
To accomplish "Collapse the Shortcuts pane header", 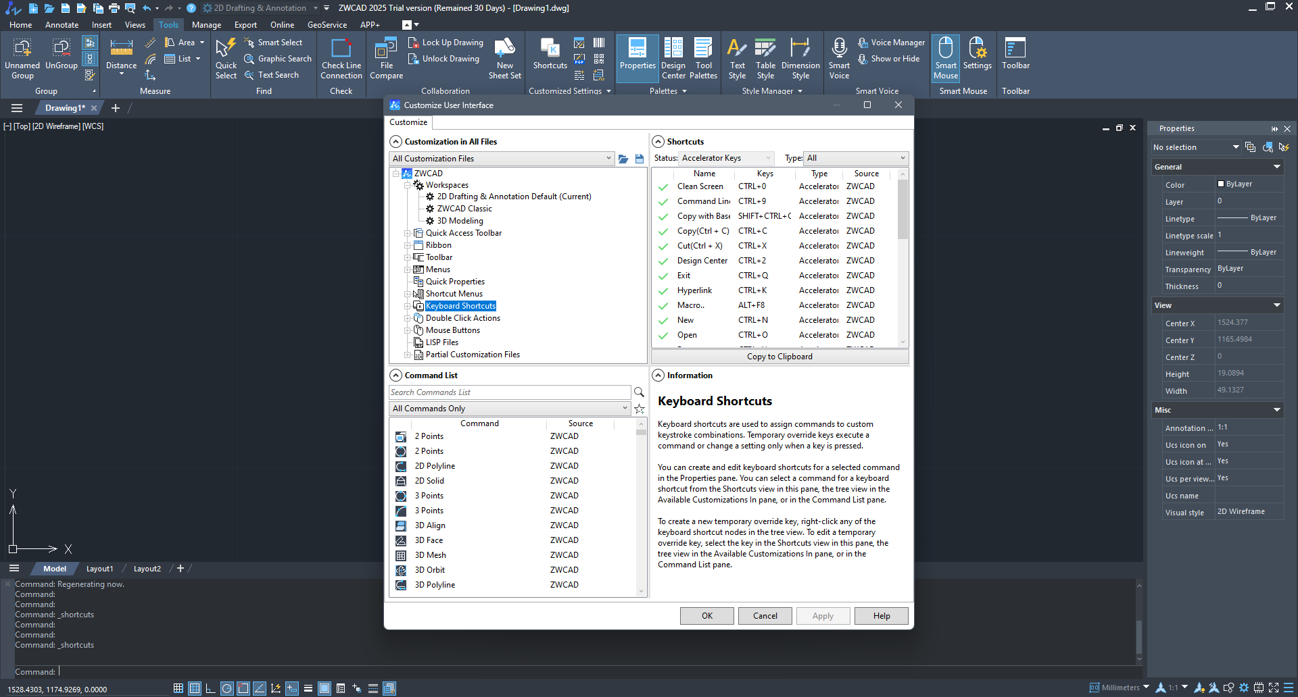I will [658, 142].
